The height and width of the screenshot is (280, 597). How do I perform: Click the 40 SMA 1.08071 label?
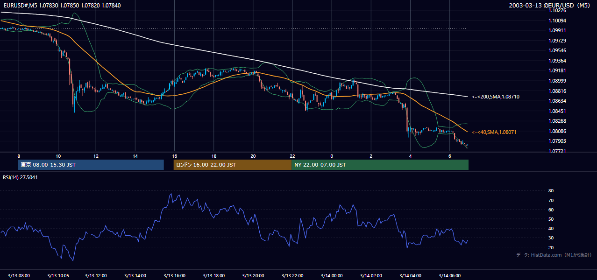(494, 133)
